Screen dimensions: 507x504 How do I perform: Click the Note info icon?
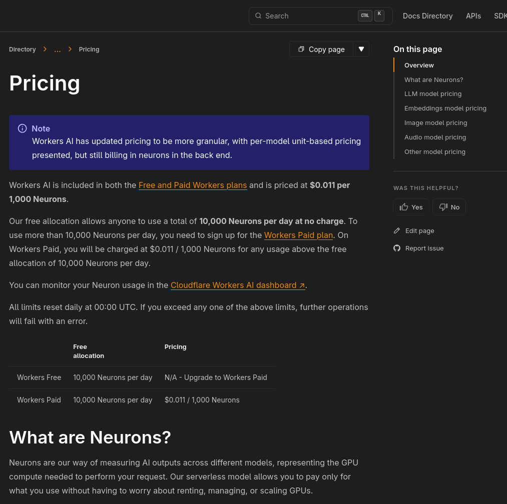(x=23, y=128)
